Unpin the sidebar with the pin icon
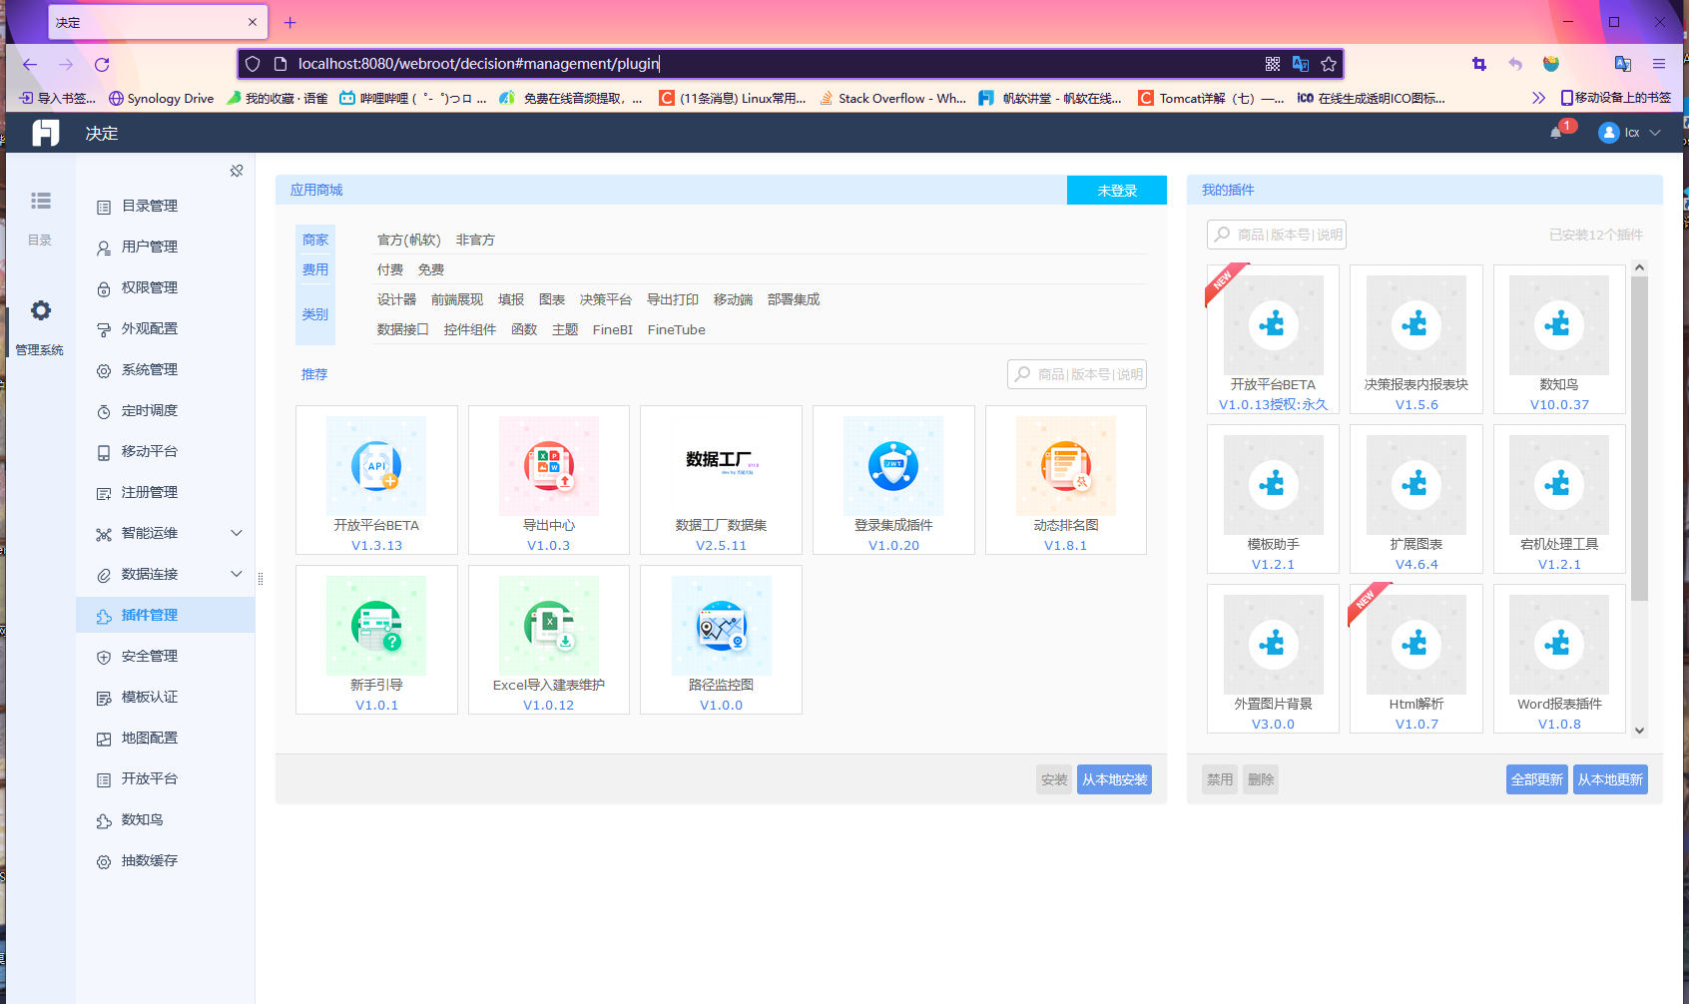Screen dimensions: 1689x1004 click(x=237, y=171)
